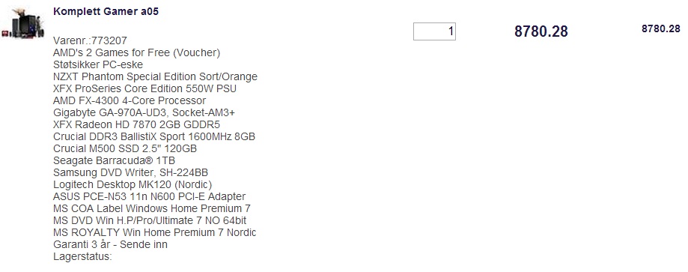Click Crucial M500 SSD 120GB entry

[x=125, y=148]
